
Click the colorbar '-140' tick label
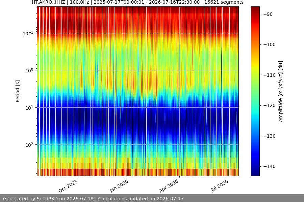270,166
